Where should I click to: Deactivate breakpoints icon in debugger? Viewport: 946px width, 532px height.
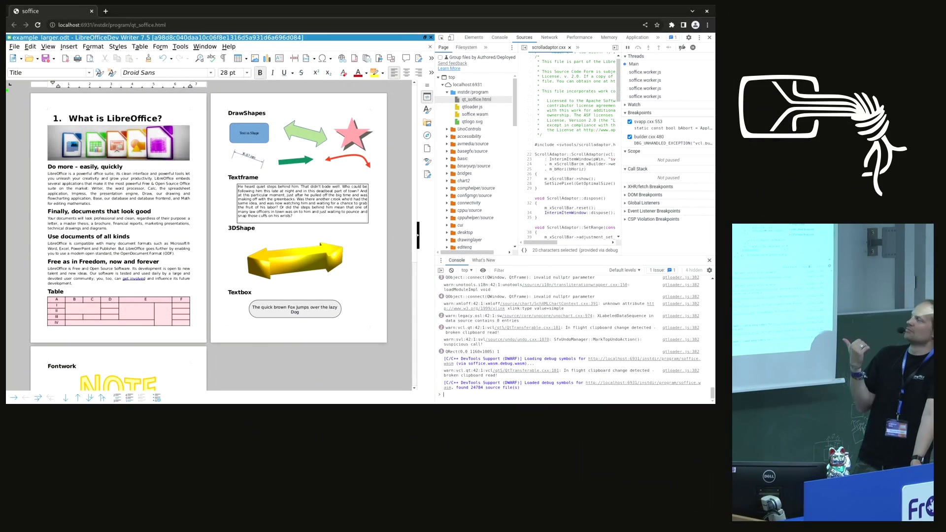pyautogui.click(x=682, y=47)
